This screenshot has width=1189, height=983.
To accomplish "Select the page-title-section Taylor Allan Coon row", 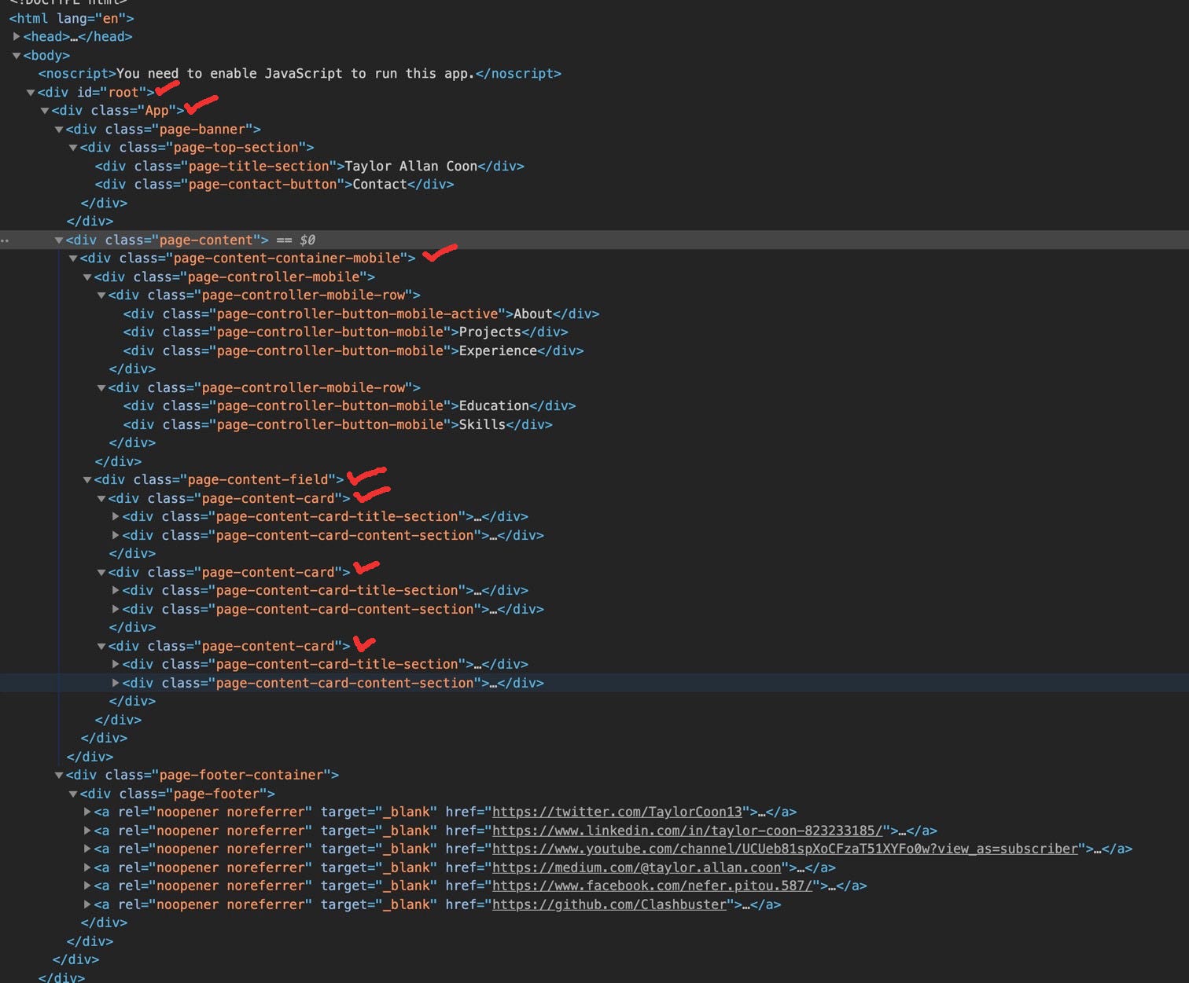I will (310, 166).
